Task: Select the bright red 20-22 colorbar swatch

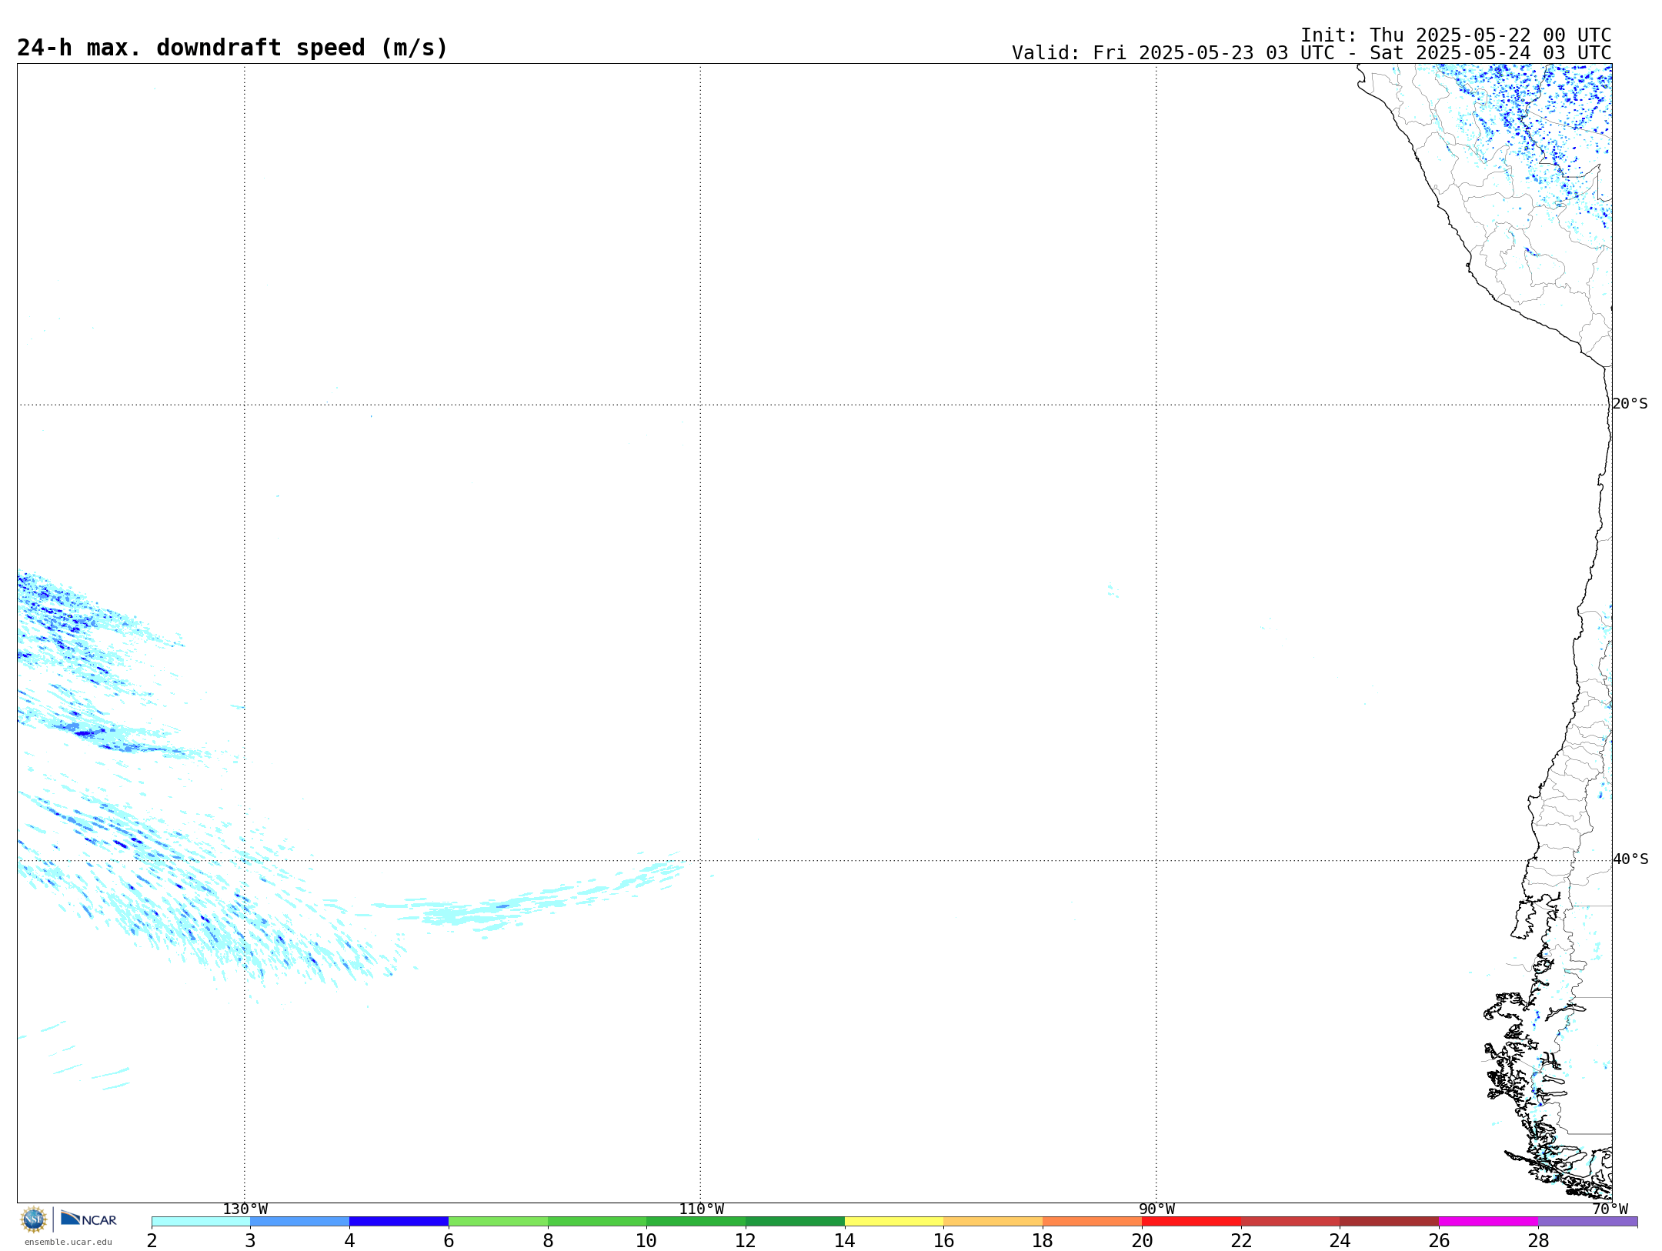Action: (x=1192, y=1222)
